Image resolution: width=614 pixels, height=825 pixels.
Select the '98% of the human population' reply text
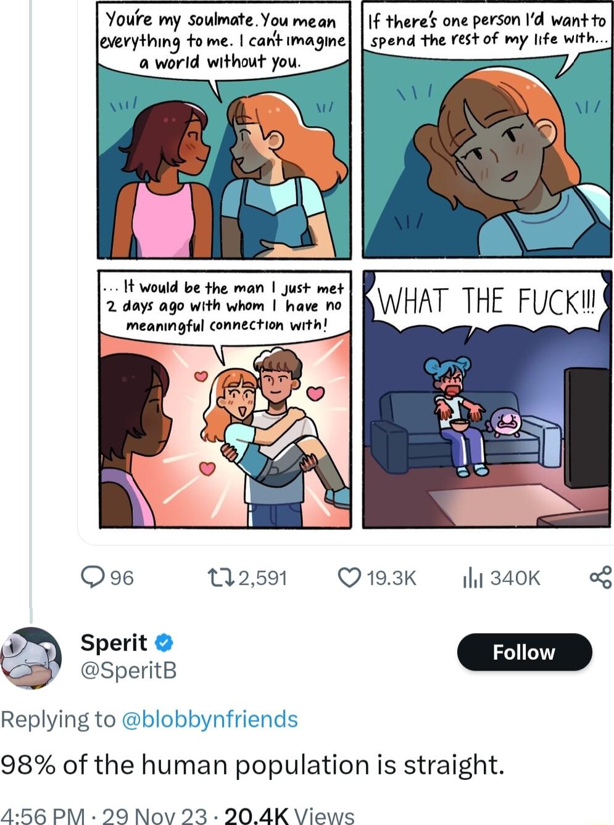(253, 765)
